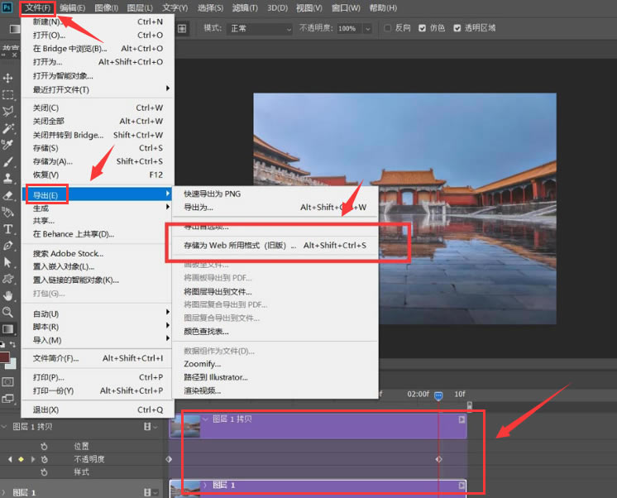617x498 pixels.
Task: Toggle 仿色 checkbox
Action: [x=422, y=28]
